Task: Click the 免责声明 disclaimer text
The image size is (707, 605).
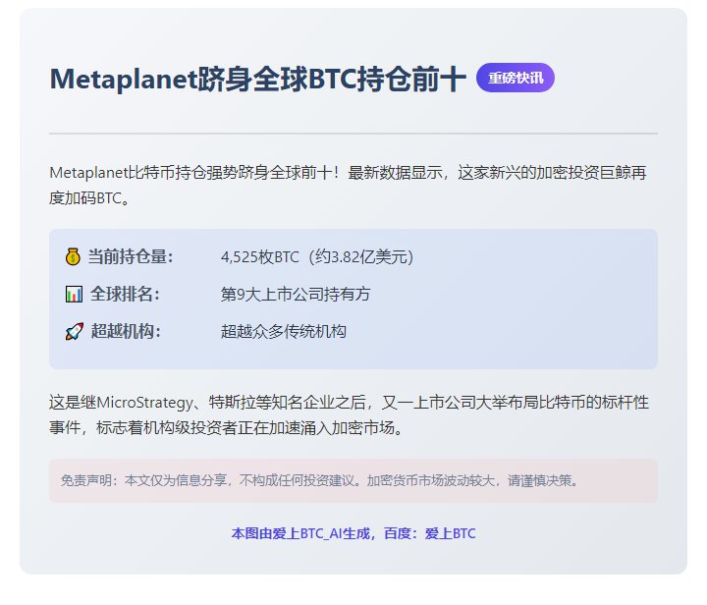Action: pyautogui.click(x=320, y=480)
